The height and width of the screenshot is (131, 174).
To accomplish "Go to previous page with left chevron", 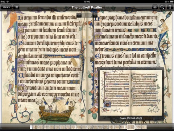I will tap(79, 15).
